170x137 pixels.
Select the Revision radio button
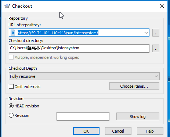(11, 115)
